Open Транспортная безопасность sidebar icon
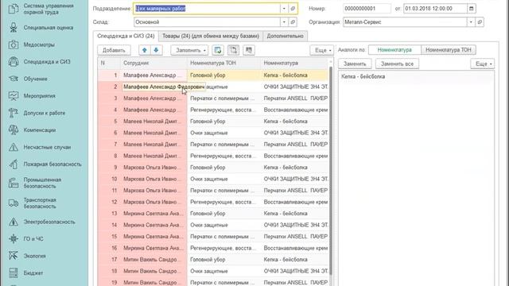509x286 pixels. click(14, 203)
